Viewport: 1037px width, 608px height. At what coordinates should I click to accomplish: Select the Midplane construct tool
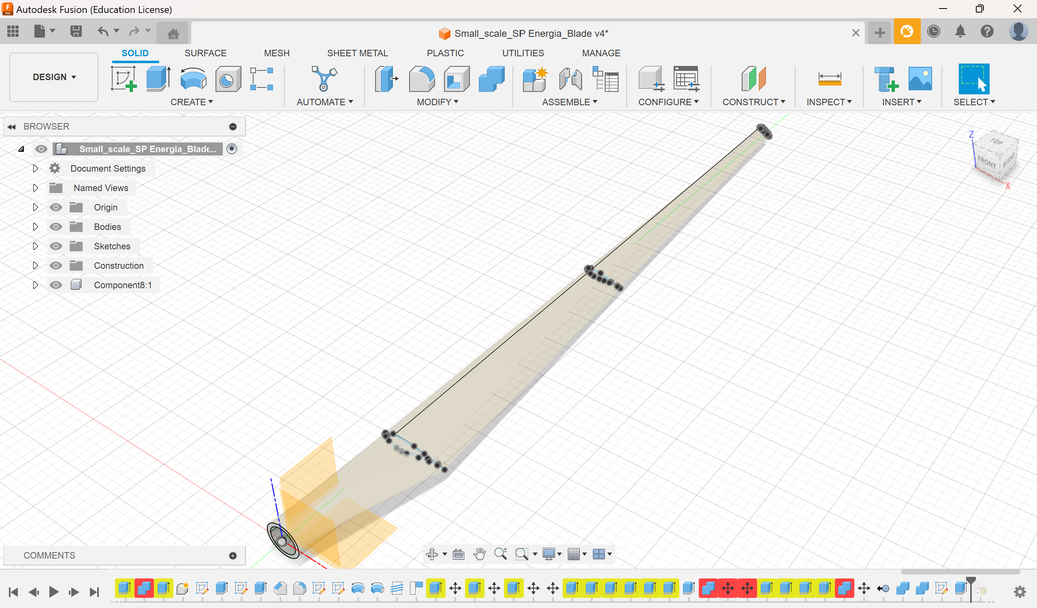754,79
